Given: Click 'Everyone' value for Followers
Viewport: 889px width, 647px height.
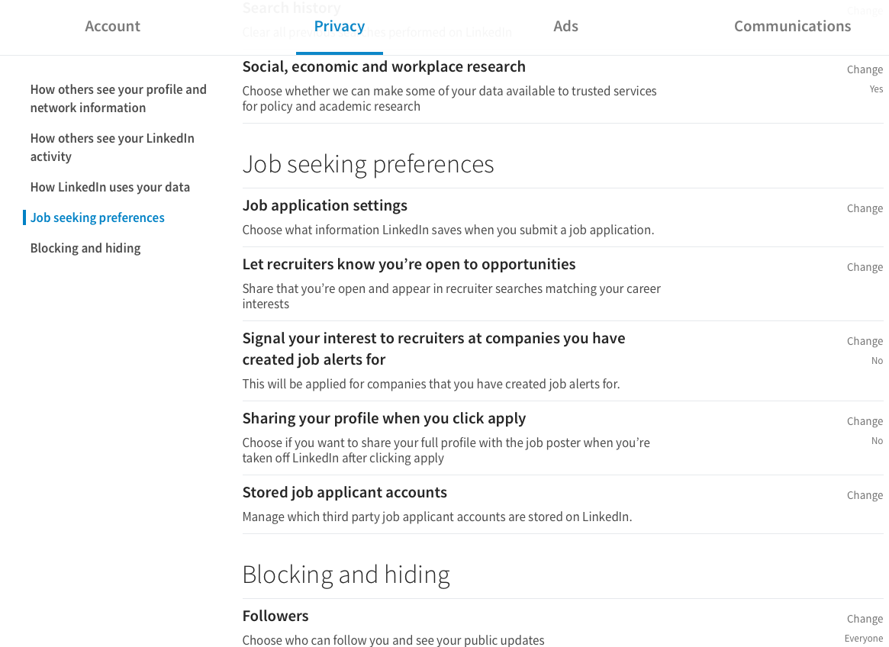Looking at the screenshot, I should point(864,639).
